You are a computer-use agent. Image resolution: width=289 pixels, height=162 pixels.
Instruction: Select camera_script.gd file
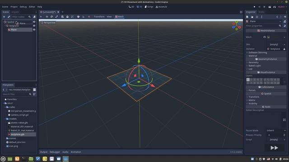tap(19, 115)
